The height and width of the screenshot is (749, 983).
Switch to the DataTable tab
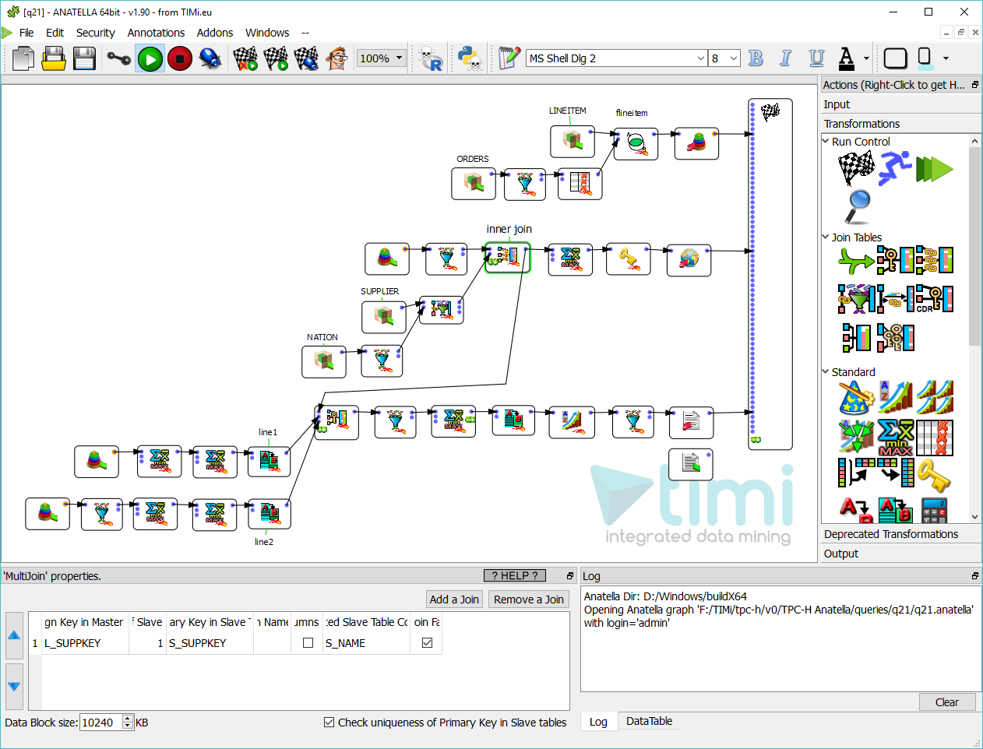649,722
